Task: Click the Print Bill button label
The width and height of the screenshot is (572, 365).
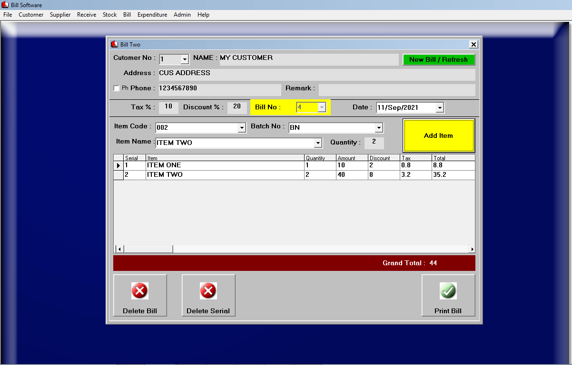Action: pos(448,311)
